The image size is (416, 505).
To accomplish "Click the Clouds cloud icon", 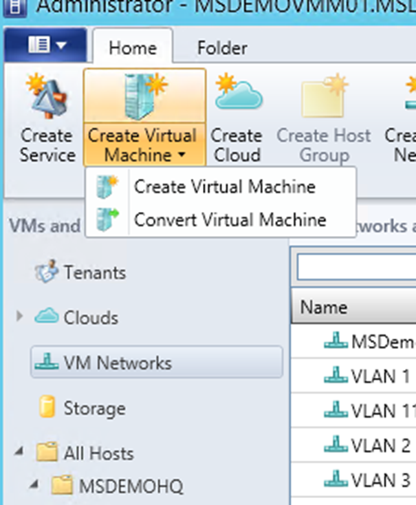I will pyautogui.click(x=47, y=316).
